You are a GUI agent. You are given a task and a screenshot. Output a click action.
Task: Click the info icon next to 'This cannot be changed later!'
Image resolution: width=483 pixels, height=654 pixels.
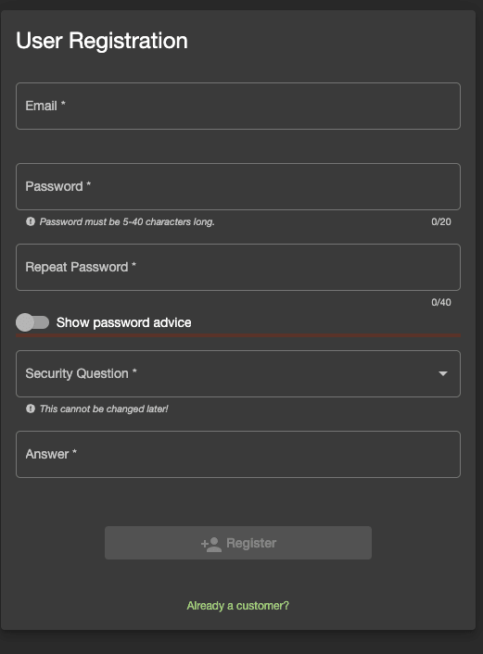31,409
